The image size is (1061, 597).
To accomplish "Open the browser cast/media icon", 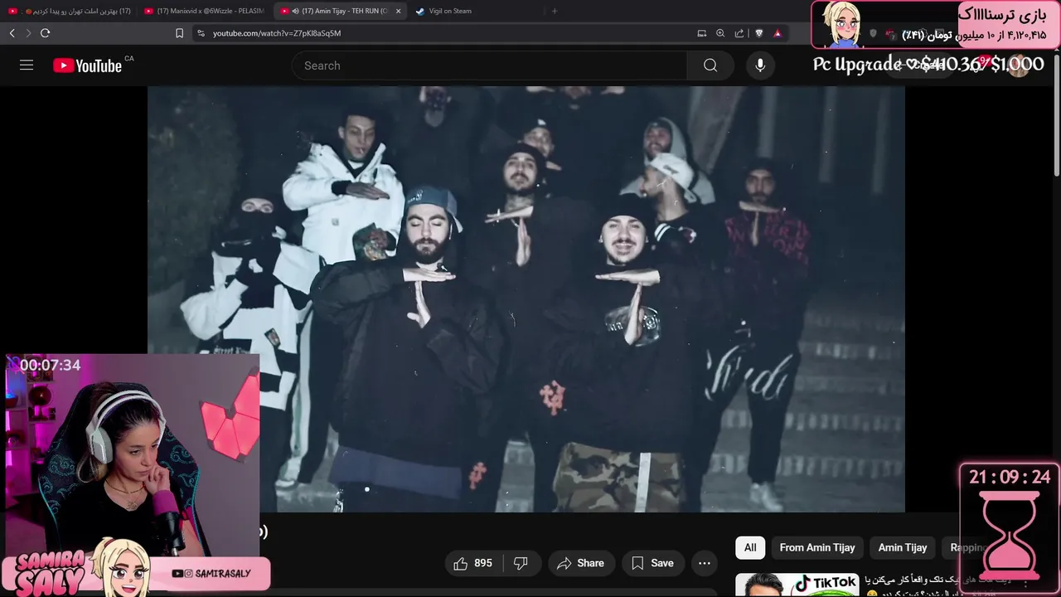I will click(x=702, y=33).
